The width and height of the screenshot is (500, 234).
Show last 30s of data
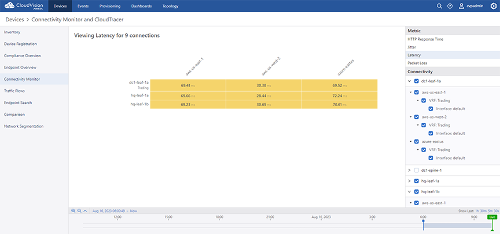pos(495,211)
